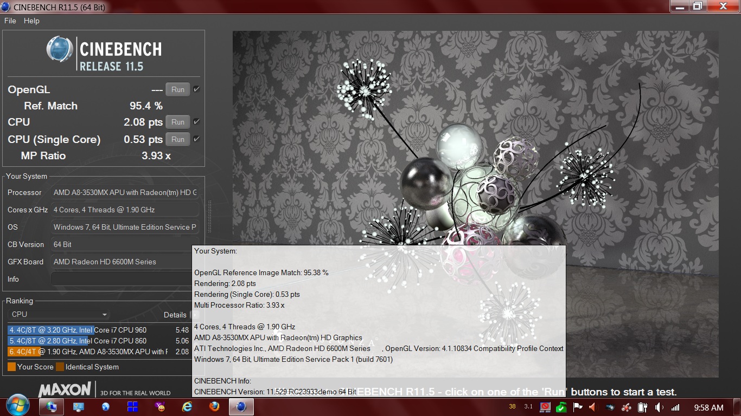Screen dimensions: 741x416
Task: Click 'CINEBENCH Version: 11.529' line in info popup
Action: (x=275, y=392)
